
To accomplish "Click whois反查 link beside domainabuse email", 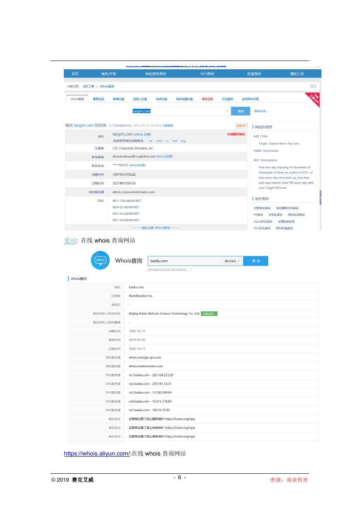I will click(x=164, y=156).
